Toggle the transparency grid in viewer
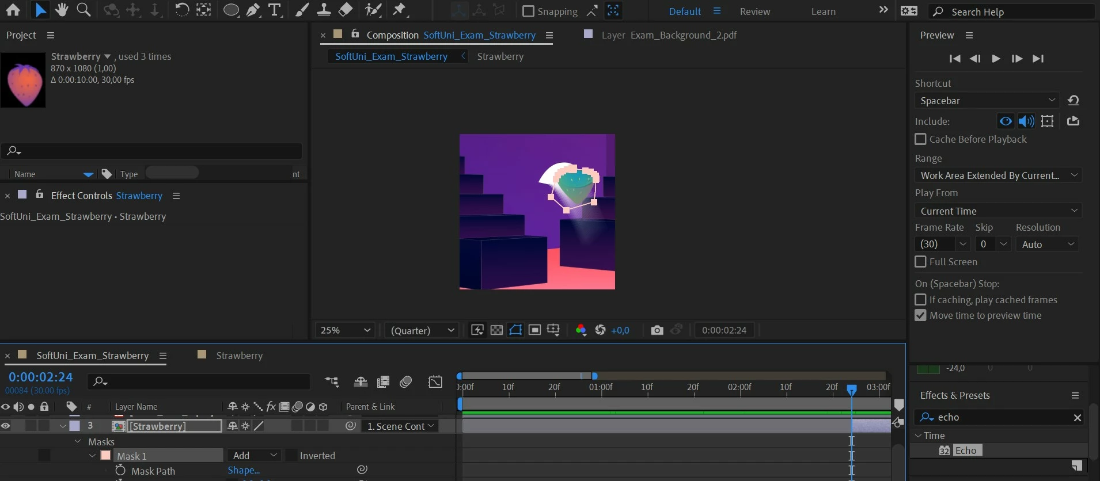The height and width of the screenshot is (481, 1100). click(496, 330)
